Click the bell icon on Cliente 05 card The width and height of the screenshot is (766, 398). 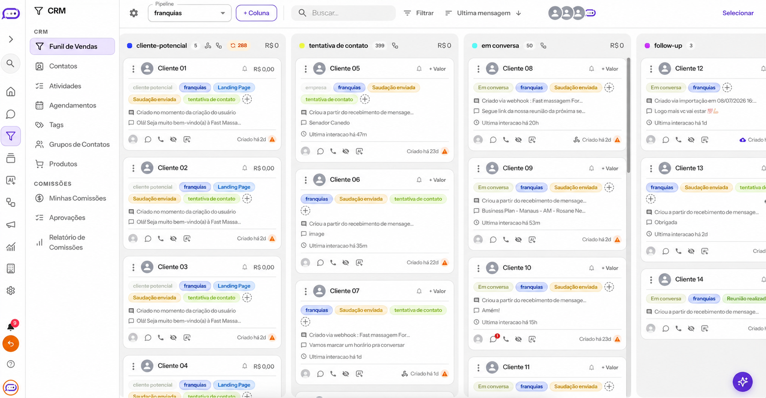coord(419,69)
